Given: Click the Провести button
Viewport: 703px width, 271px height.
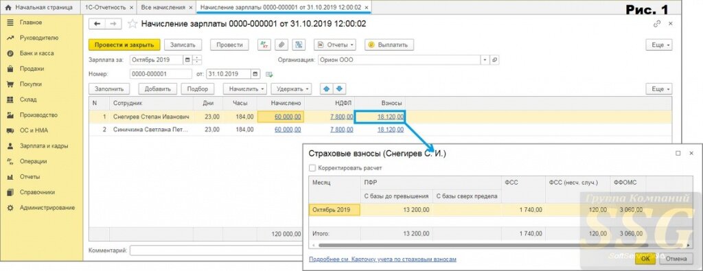Looking at the screenshot, I should [x=229, y=45].
